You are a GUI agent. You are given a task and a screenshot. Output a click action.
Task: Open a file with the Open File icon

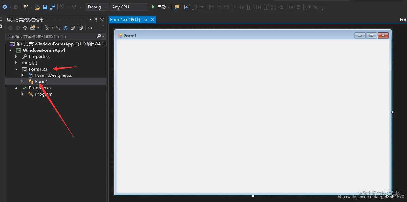click(37, 7)
